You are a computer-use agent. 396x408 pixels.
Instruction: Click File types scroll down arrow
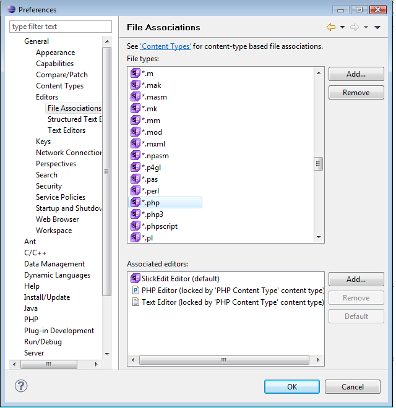coord(319,237)
